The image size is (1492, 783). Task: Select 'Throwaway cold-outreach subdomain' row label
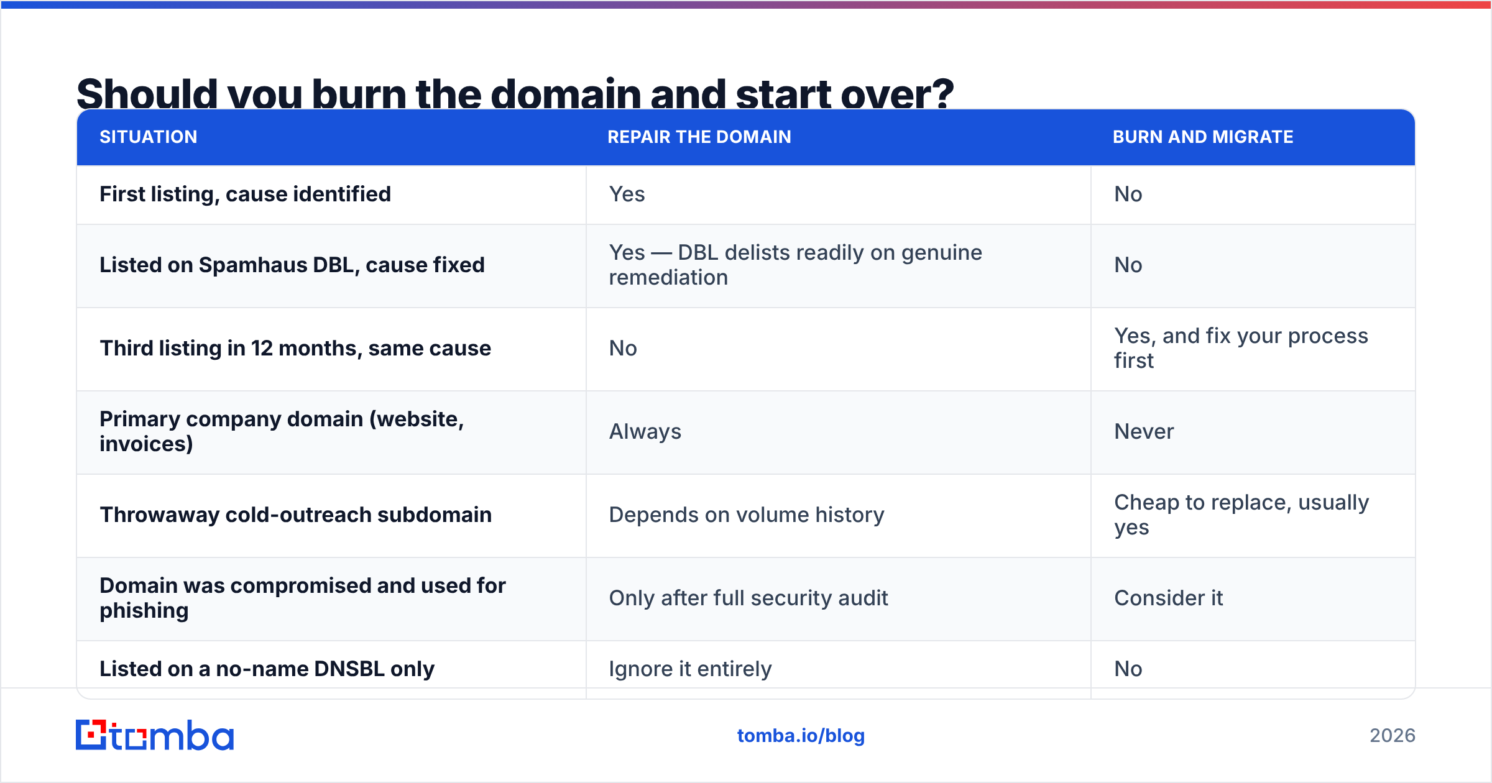[x=296, y=515]
